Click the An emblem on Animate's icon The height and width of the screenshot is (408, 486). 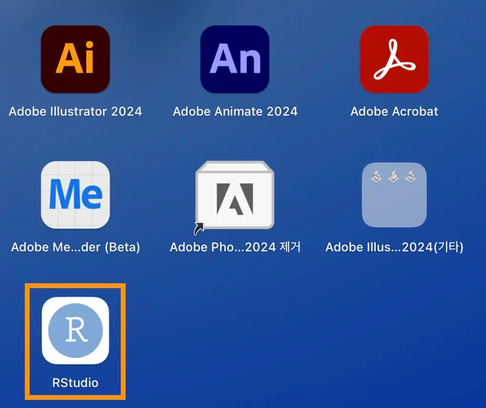pos(235,59)
